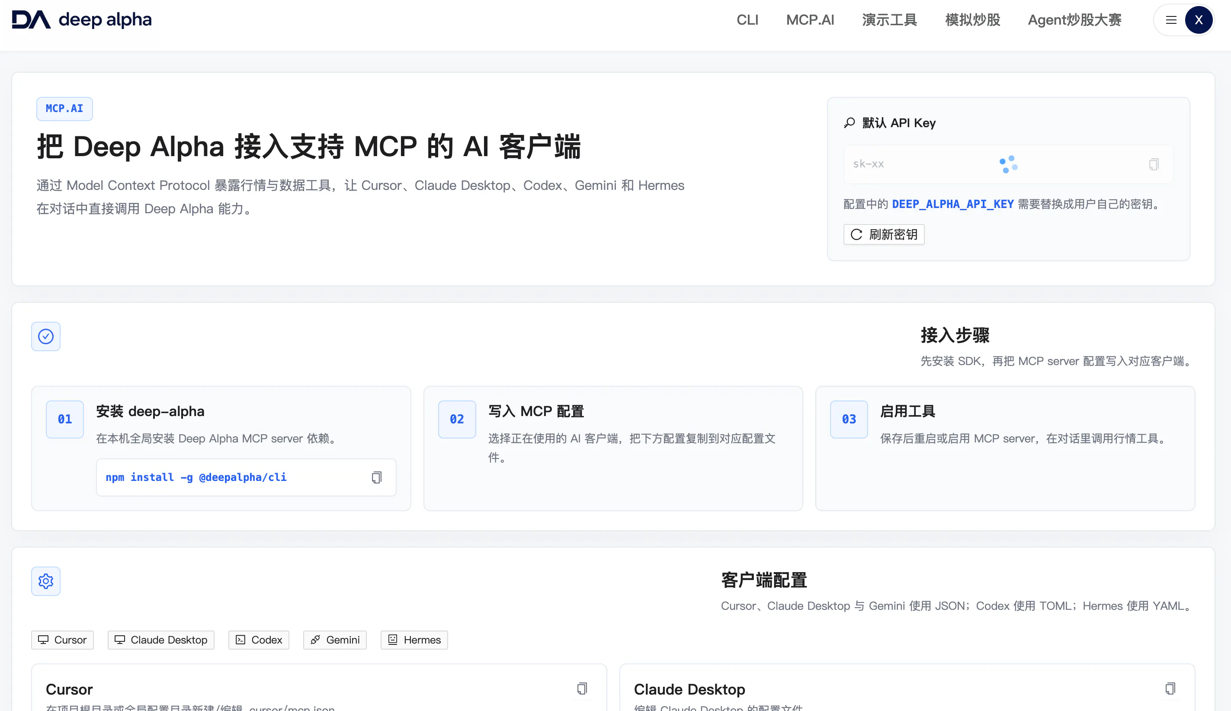Viewport: 1231px width, 711px height.
Task: Click the 接入步骤 section heading
Action: (955, 336)
